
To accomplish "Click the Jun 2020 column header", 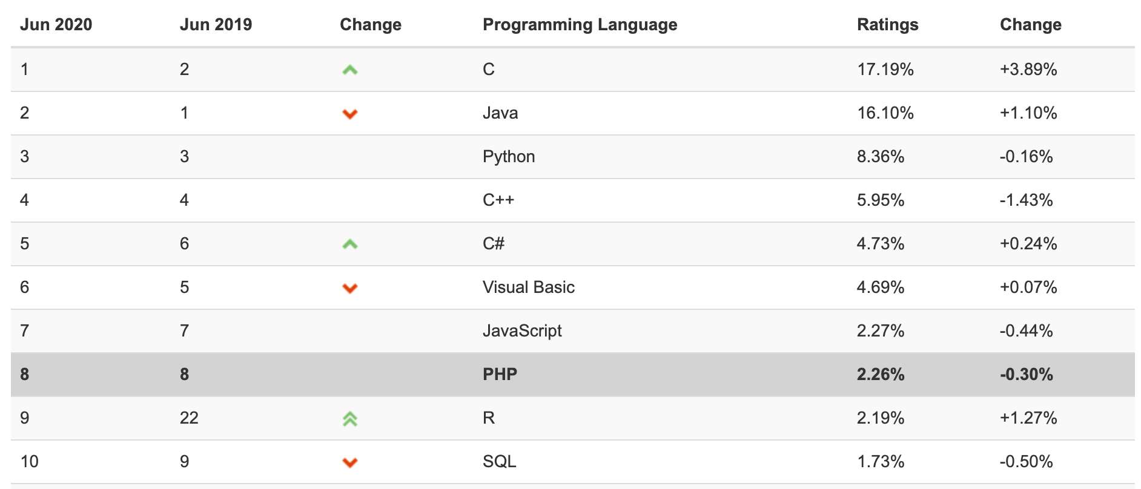I will pyautogui.click(x=56, y=25).
